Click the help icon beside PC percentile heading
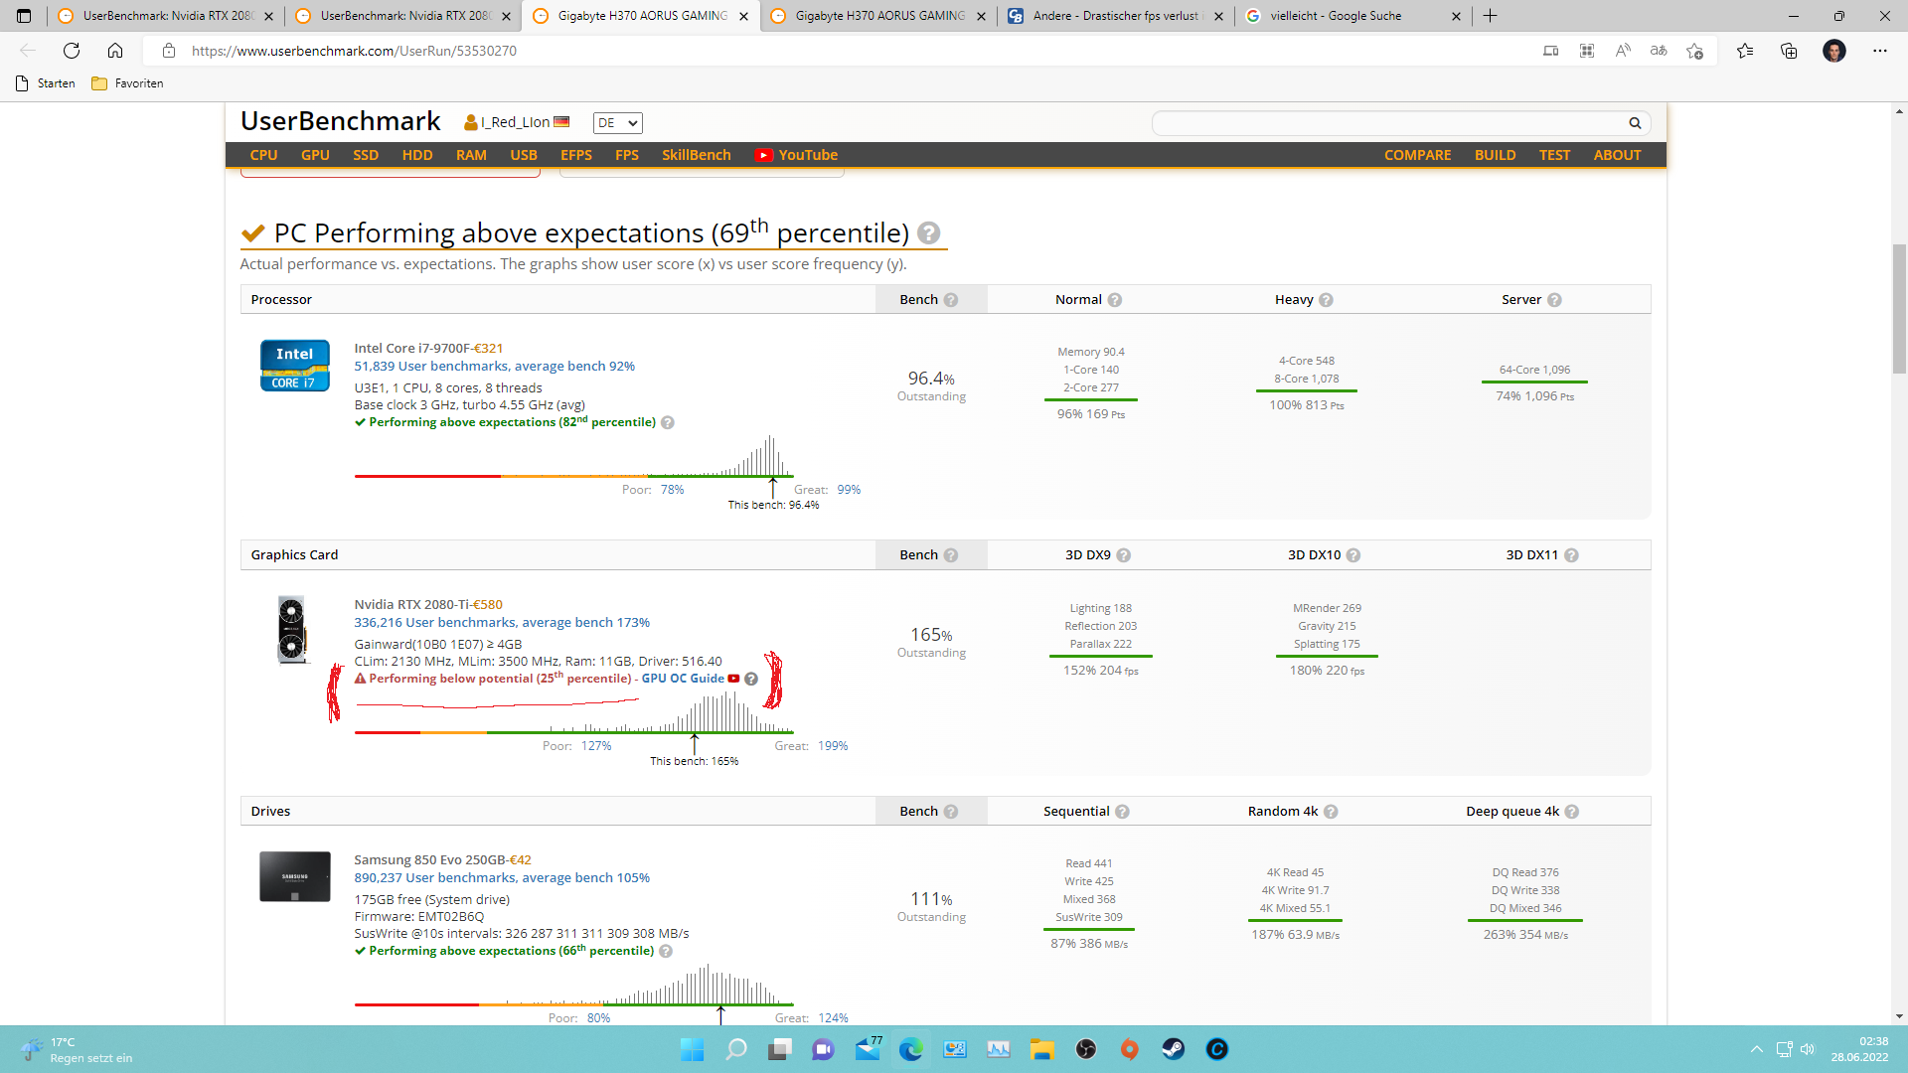Viewport: 1908px width, 1073px height. [x=928, y=232]
